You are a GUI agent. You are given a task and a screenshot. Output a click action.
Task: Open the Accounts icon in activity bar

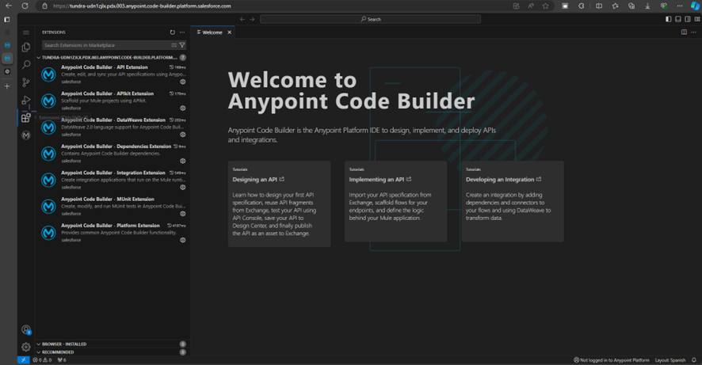tap(26, 329)
